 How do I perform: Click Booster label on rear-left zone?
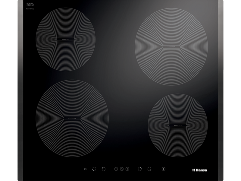click(66, 40)
